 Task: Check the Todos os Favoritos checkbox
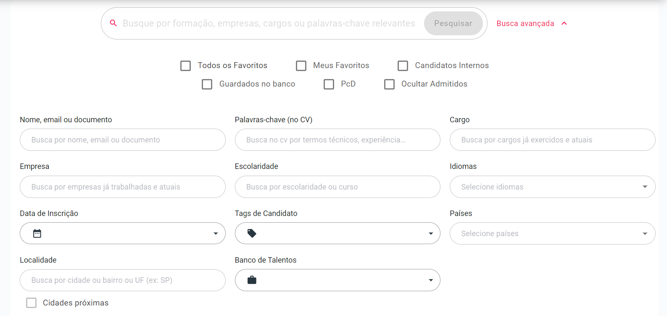point(185,66)
